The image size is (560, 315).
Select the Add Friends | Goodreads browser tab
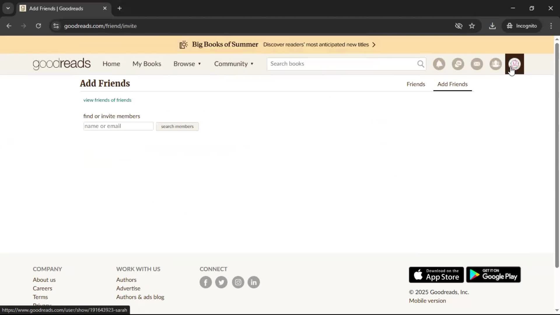point(64,8)
